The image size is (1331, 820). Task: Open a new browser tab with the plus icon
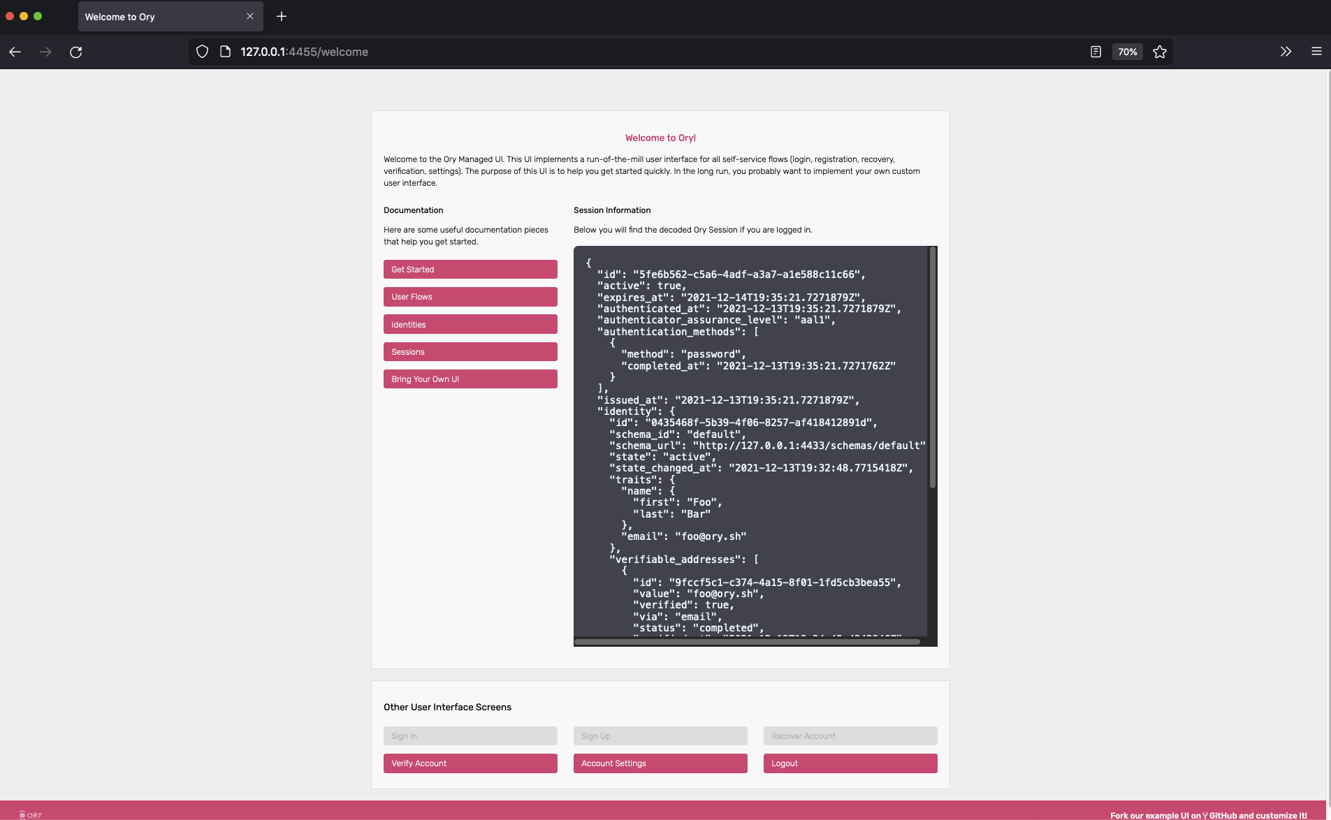[x=281, y=16]
